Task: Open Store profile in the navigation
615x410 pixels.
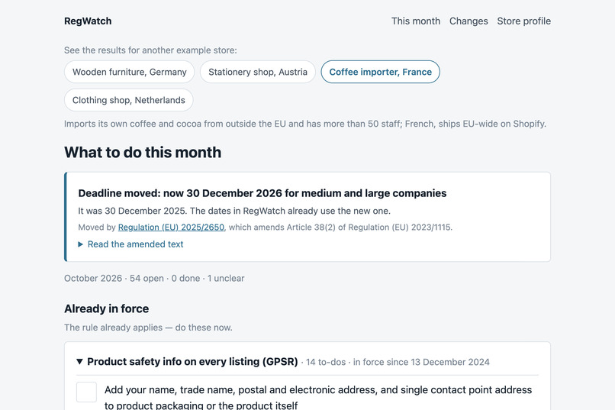Action: tap(524, 21)
